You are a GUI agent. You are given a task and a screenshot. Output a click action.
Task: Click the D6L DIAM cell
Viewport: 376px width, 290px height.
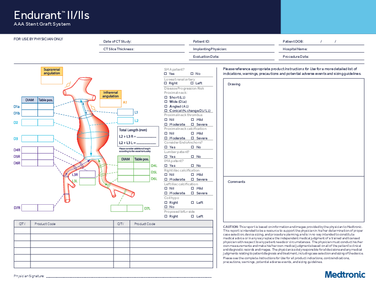coord(126,179)
